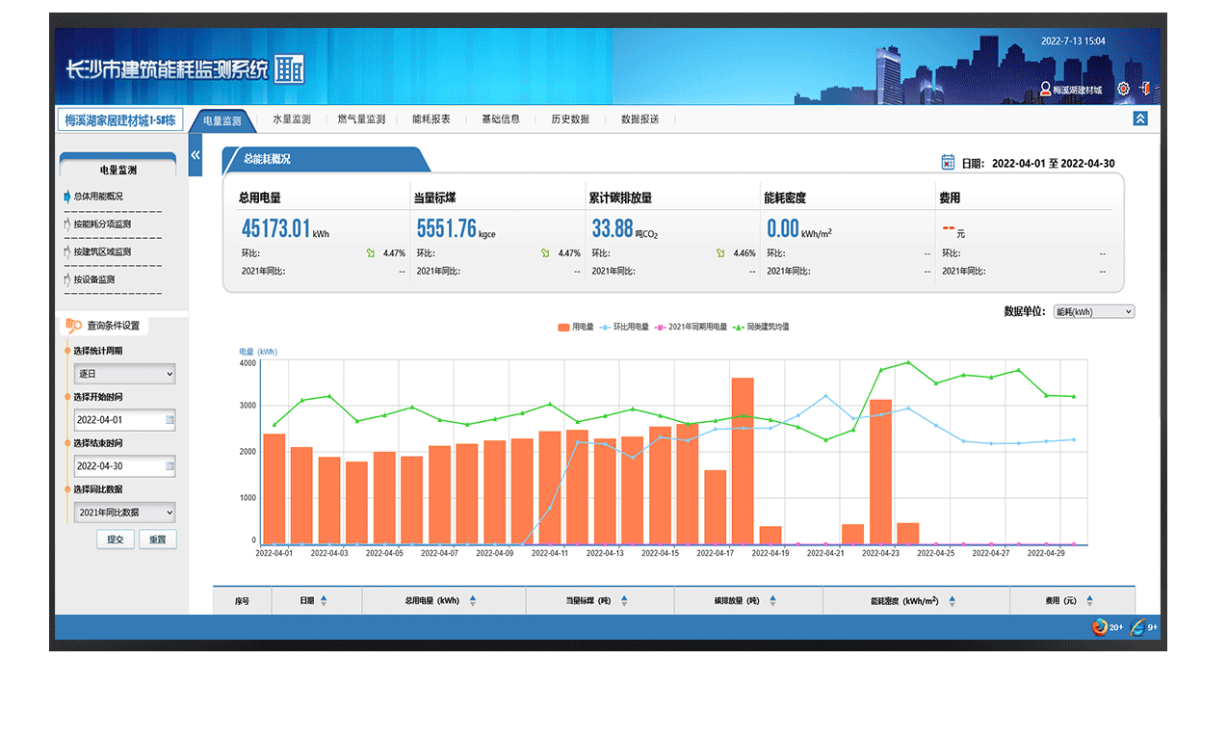
Task: Sort table by 日期 column arrows
Action: pyautogui.click(x=324, y=600)
